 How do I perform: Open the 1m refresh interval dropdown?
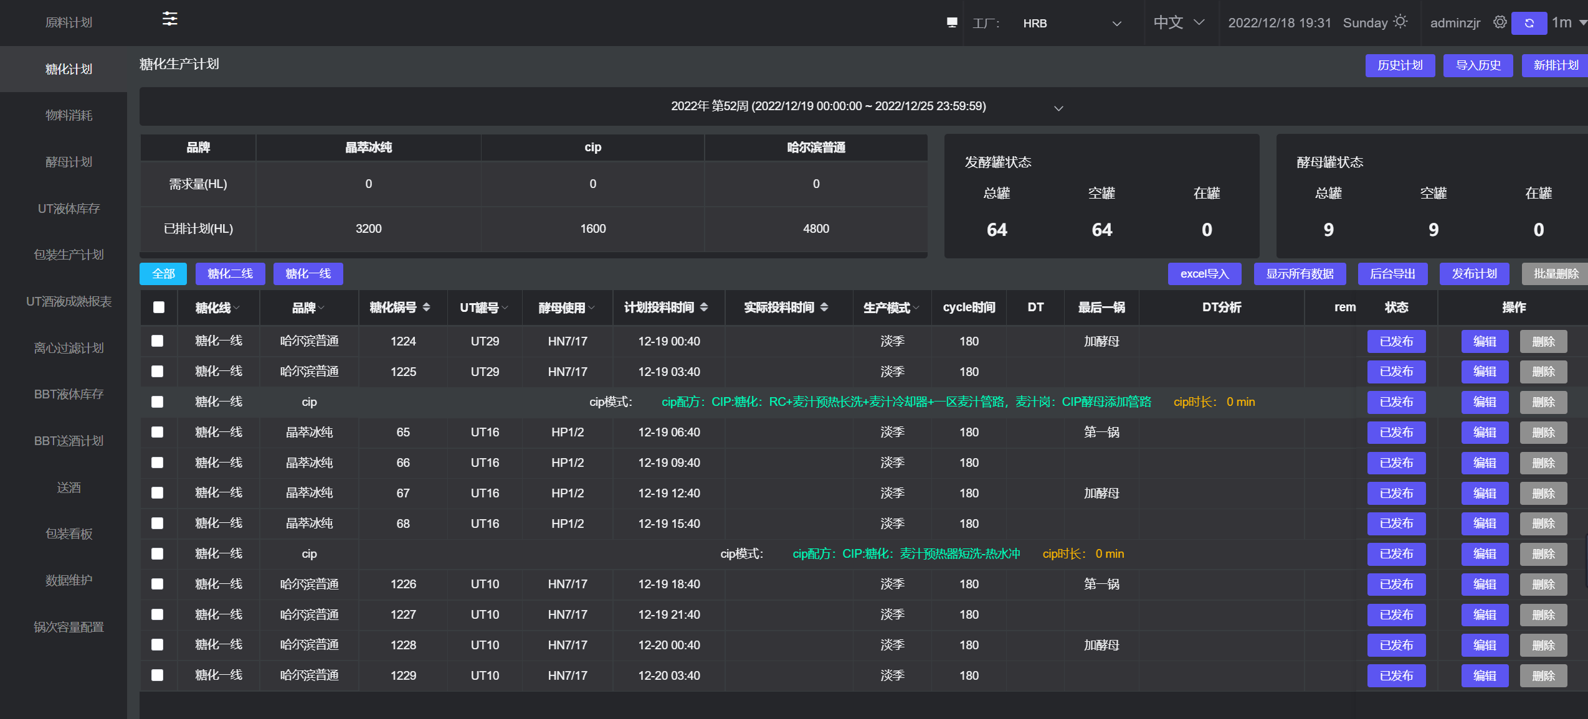(x=1569, y=23)
